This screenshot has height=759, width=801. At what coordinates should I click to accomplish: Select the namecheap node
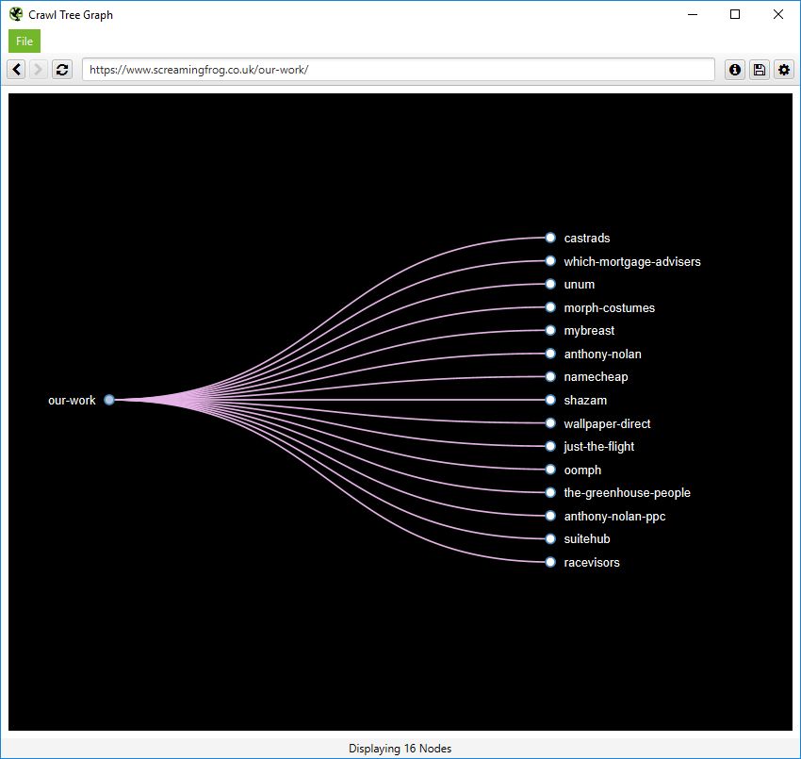(550, 376)
